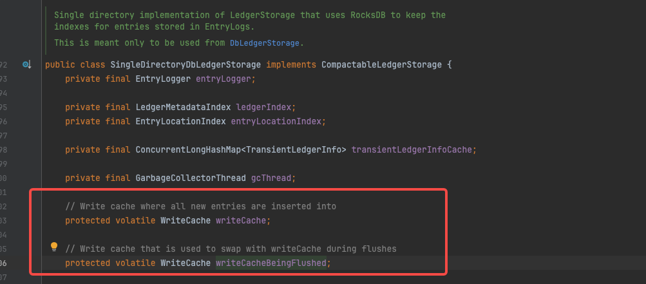Select the ledgerIndex field name

(263, 107)
